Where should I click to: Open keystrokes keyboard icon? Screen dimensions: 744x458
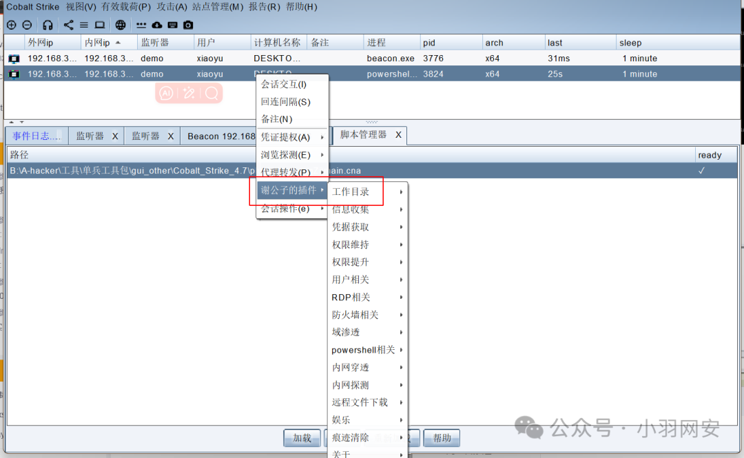click(173, 25)
